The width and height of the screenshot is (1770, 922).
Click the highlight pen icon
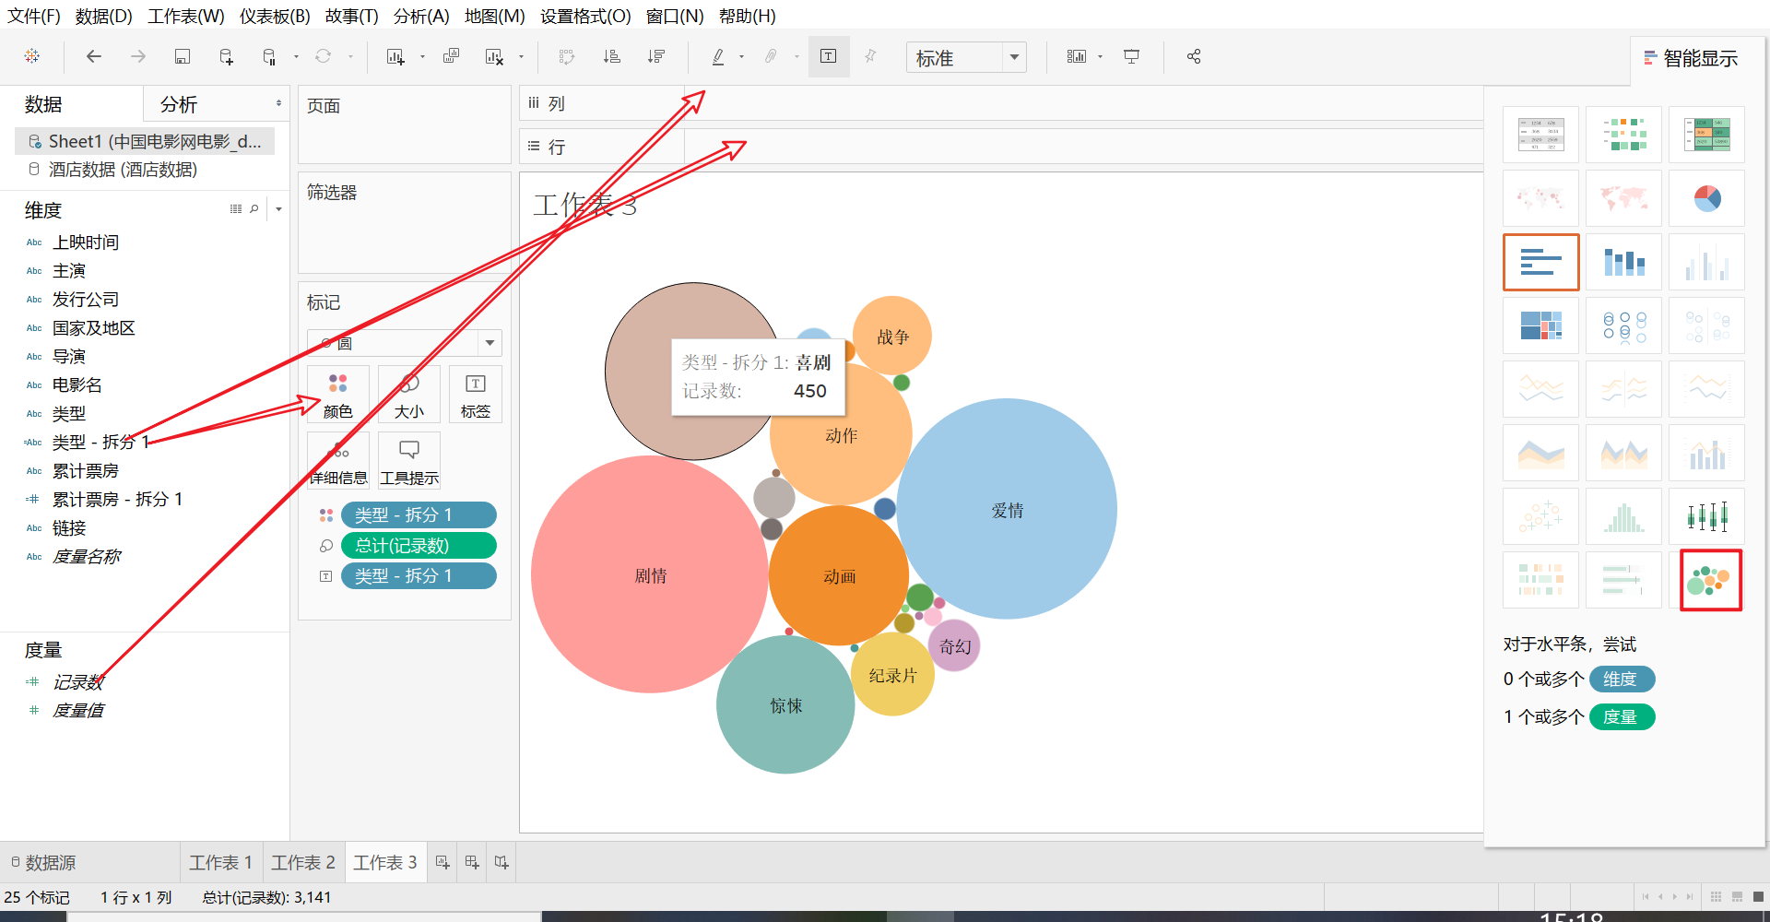tap(718, 56)
